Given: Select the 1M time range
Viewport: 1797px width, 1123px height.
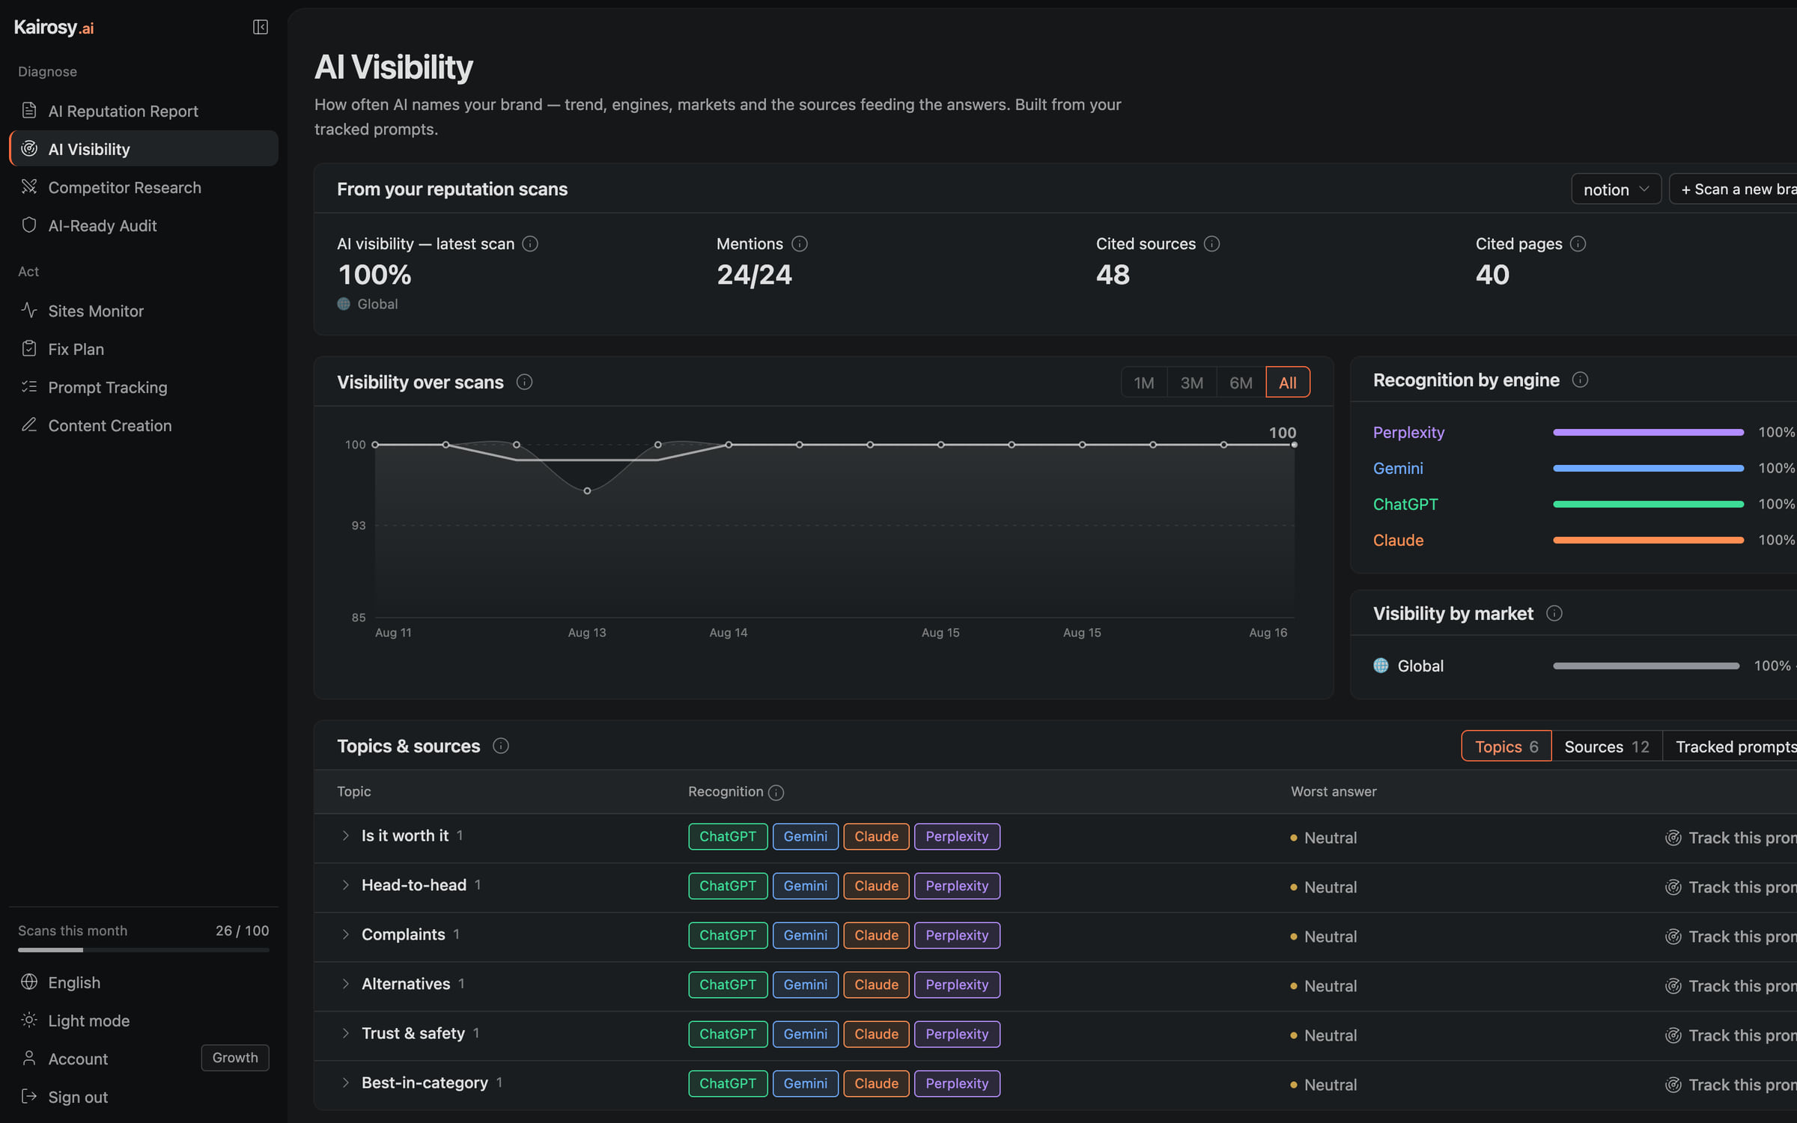Looking at the screenshot, I should tap(1144, 383).
